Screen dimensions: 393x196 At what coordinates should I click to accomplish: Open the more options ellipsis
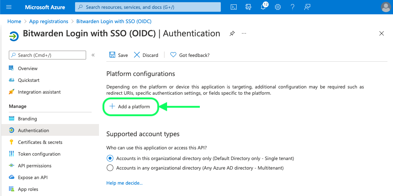(244, 33)
